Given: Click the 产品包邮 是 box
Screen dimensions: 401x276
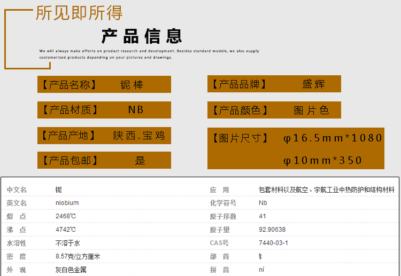Looking at the screenshot, I should [x=104, y=160].
